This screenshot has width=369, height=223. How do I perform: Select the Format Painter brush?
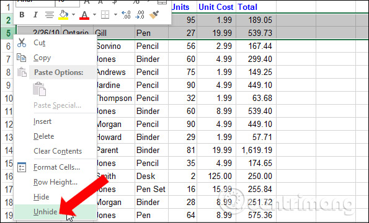[x=154, y=15]
